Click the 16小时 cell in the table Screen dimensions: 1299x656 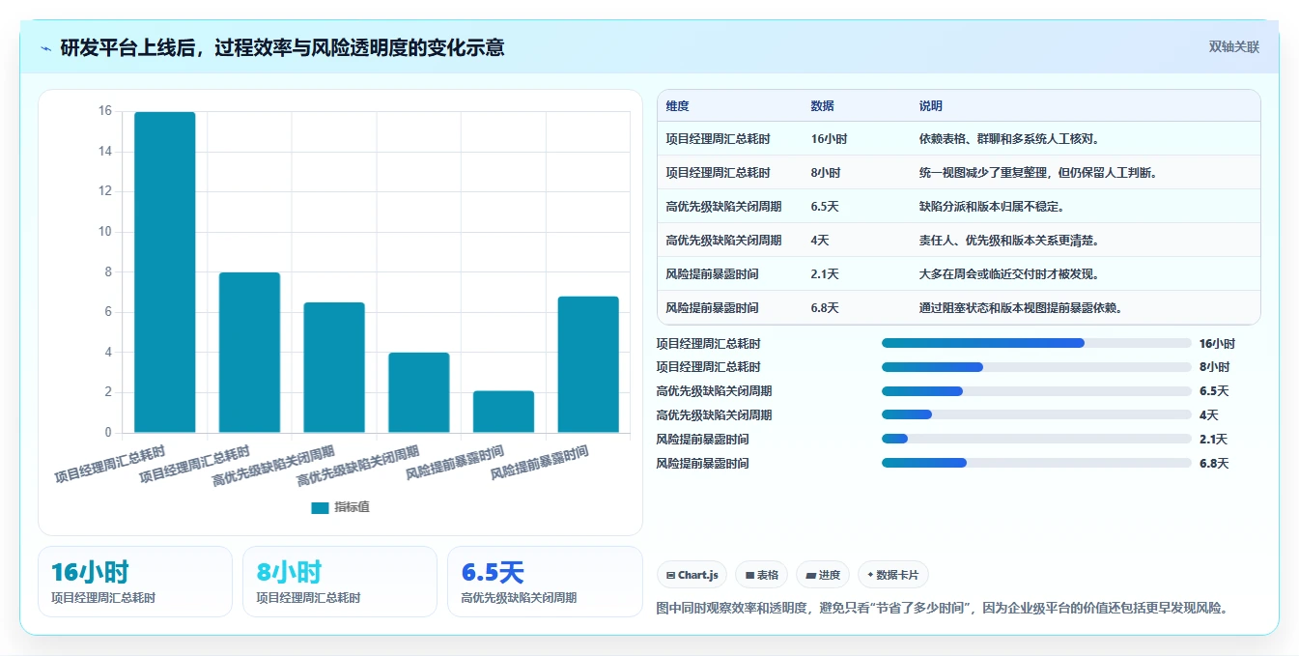(830, 139)
